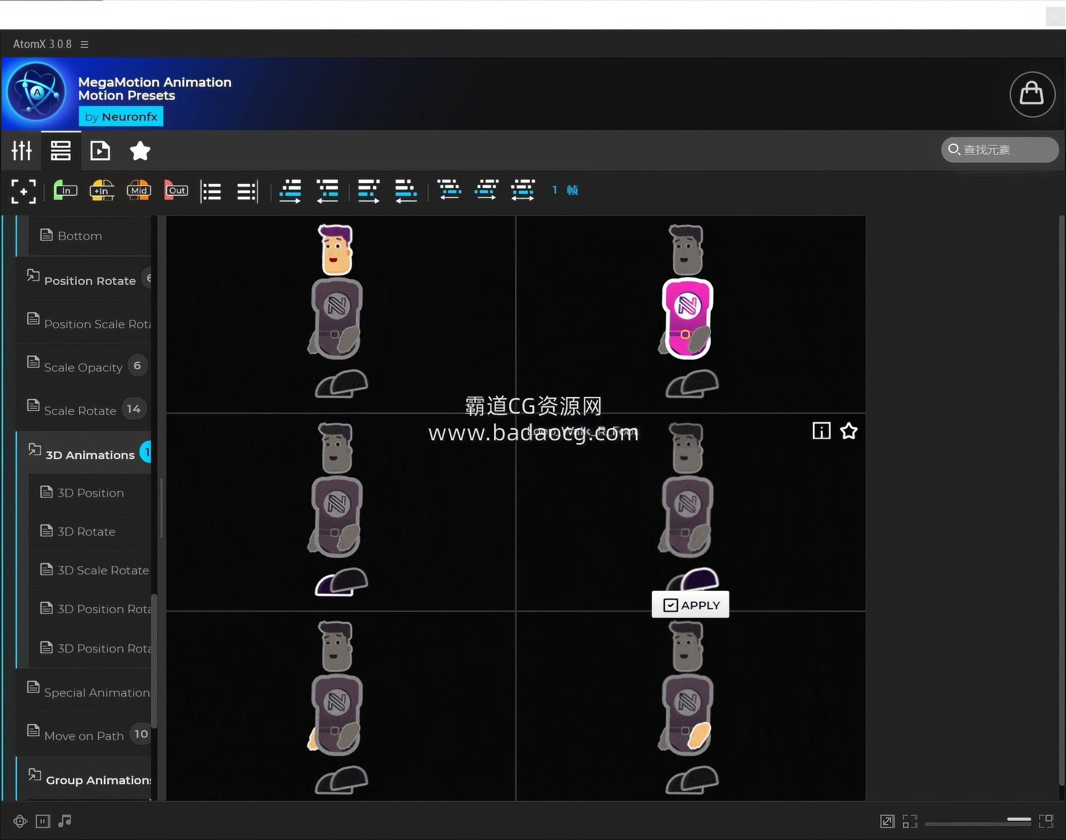Click the small thumbnail size icon
Screen dimensions: 1066x840
910,821
